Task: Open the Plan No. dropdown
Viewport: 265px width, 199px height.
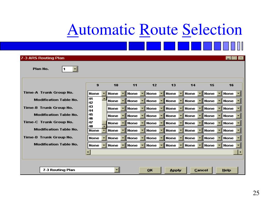Action: [75, 69]
